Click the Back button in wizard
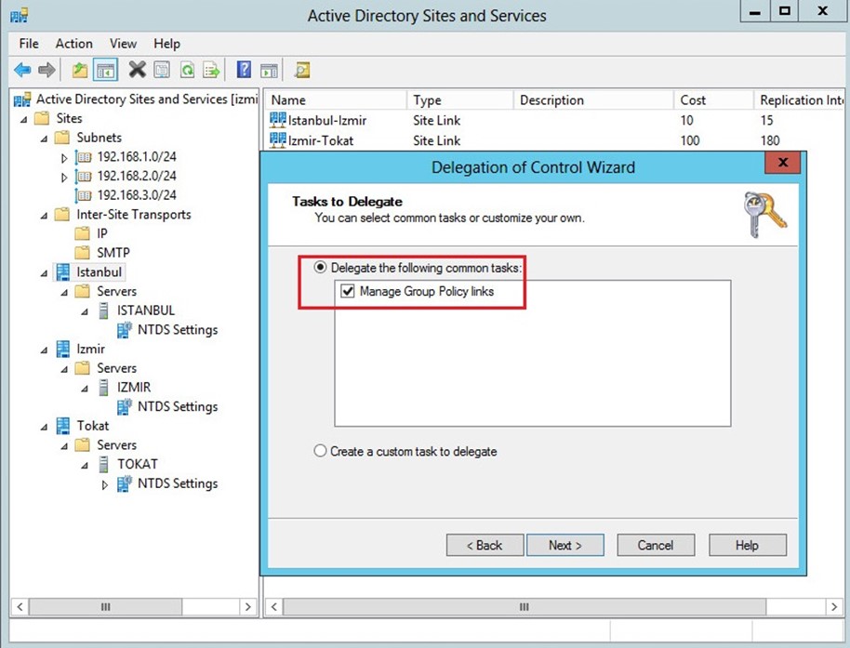Screen dimensions: 850x648 click(x=485, y=545)
